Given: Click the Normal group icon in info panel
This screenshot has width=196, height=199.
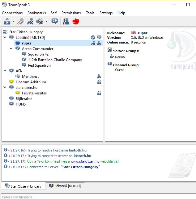Looking at the screenshot, I should 112,56.
